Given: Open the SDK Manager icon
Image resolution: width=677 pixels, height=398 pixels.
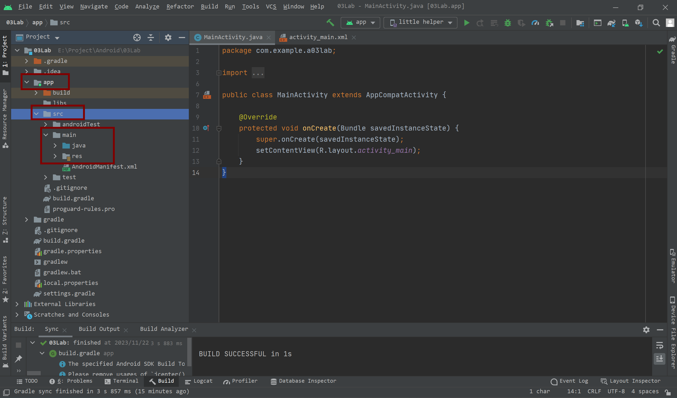Looking at the screenshot, I should pos(639,23).
